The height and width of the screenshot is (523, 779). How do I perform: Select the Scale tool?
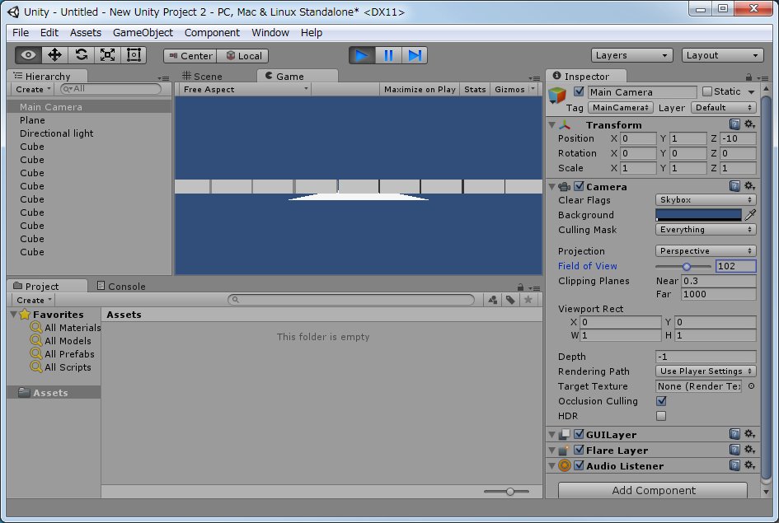pos(107,55)
